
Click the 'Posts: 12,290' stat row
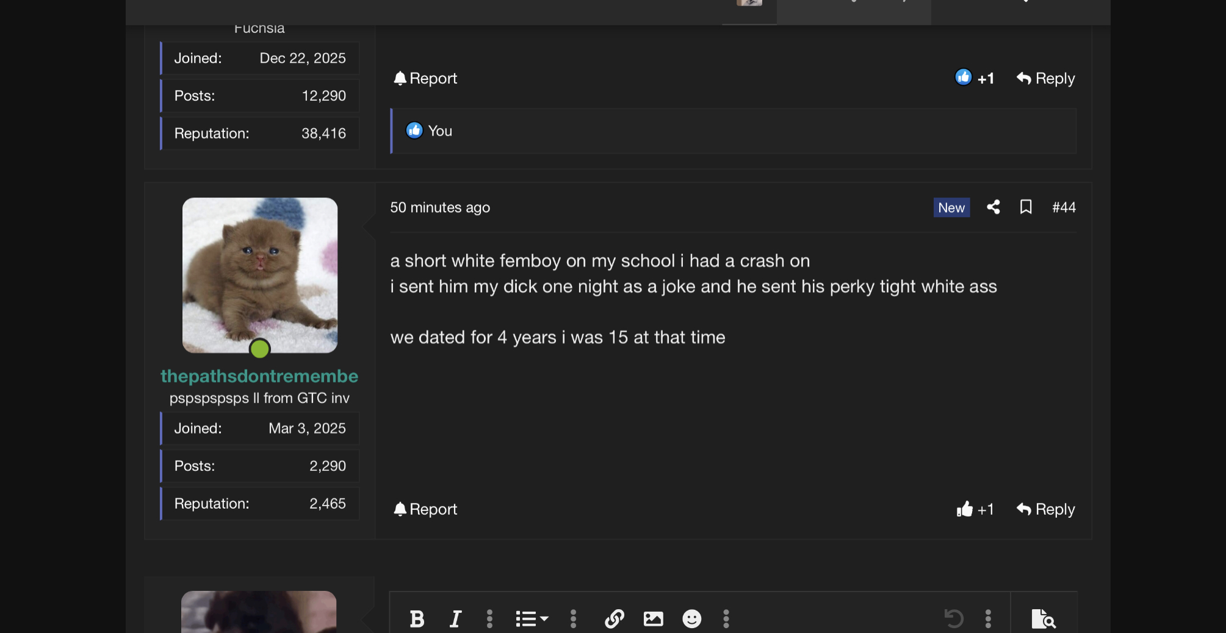[260, 96]
